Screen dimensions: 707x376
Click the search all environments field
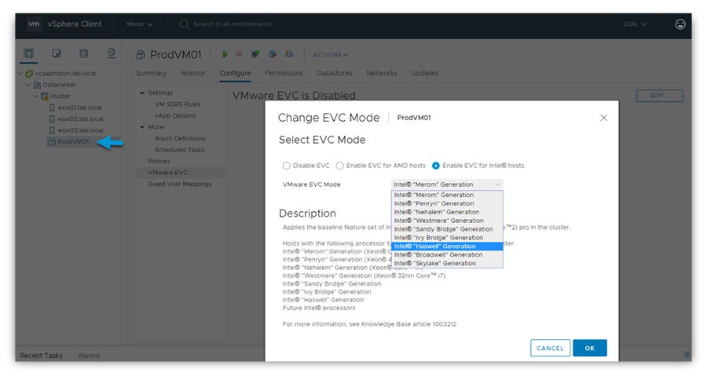[233, 24]
